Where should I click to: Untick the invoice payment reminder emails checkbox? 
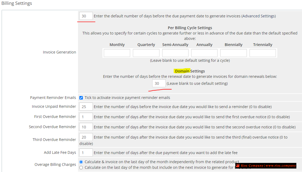[81, 98]
